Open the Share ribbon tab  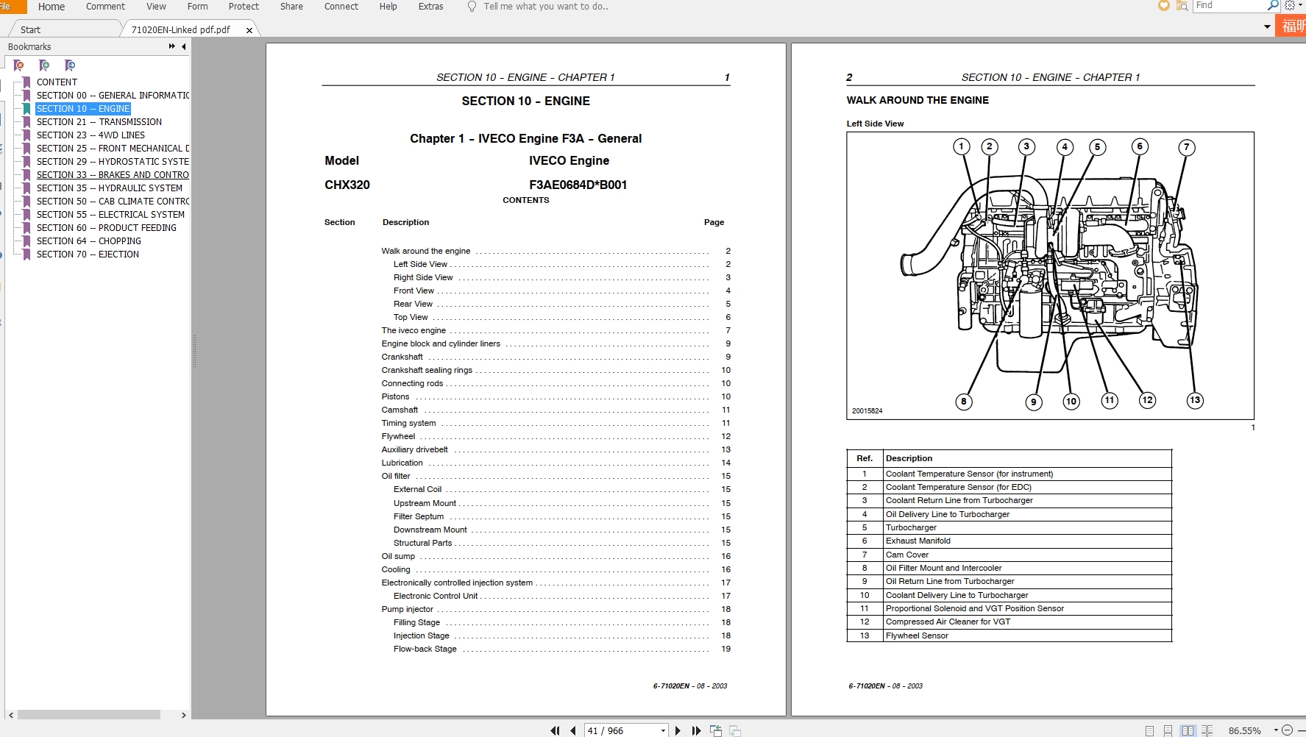click(291, 6)
